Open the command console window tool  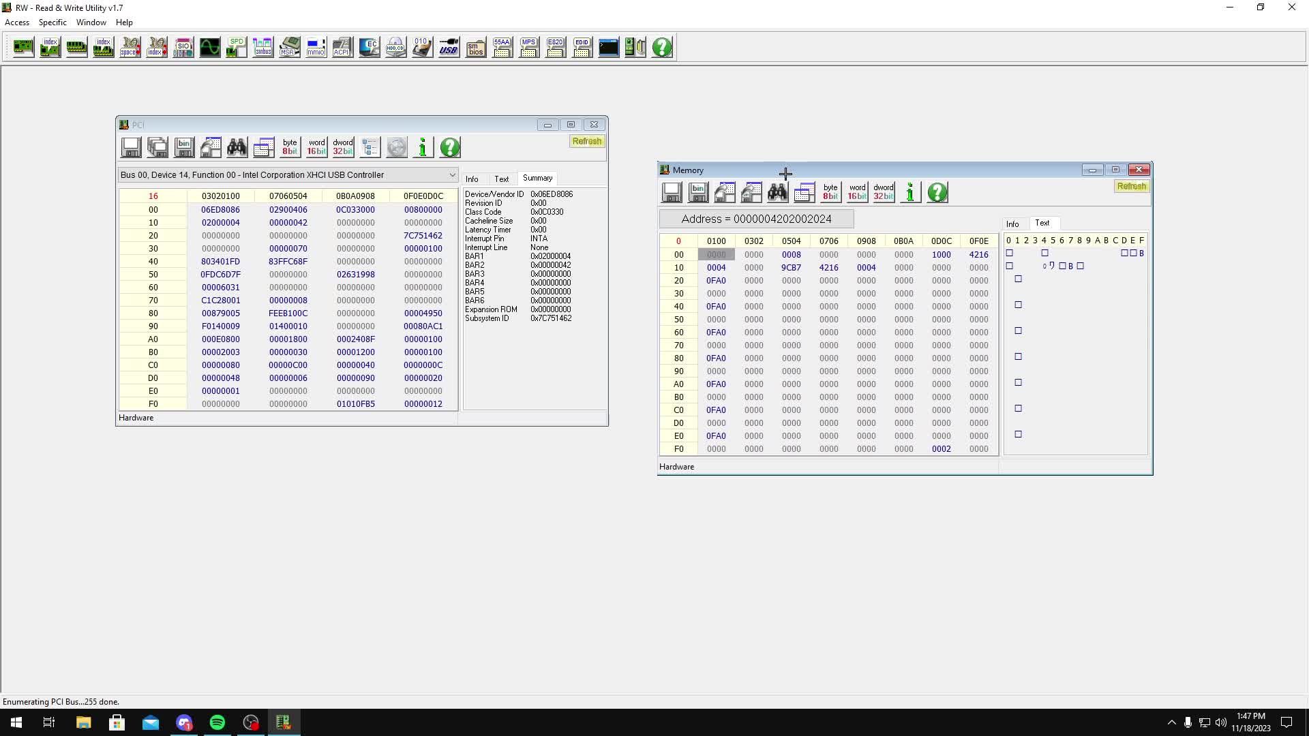click(x=608, y=47)
